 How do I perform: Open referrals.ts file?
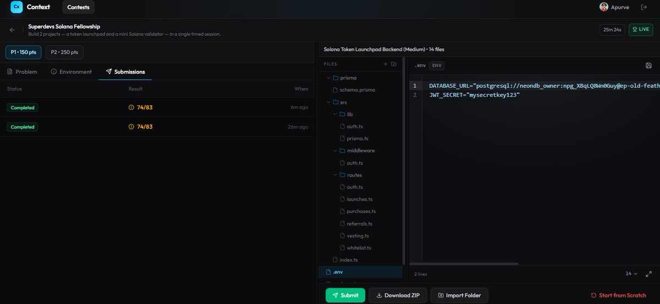click(x=361, y=223)
